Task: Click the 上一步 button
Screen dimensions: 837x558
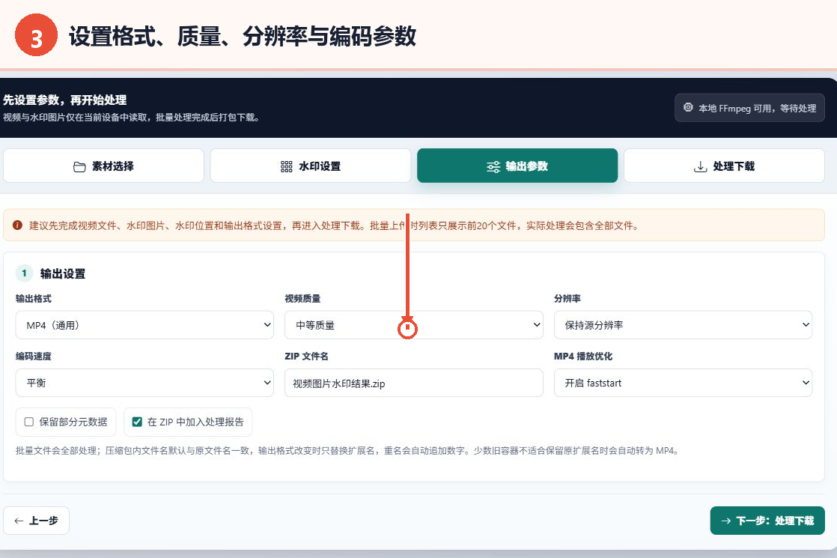Action: [36, 521]
